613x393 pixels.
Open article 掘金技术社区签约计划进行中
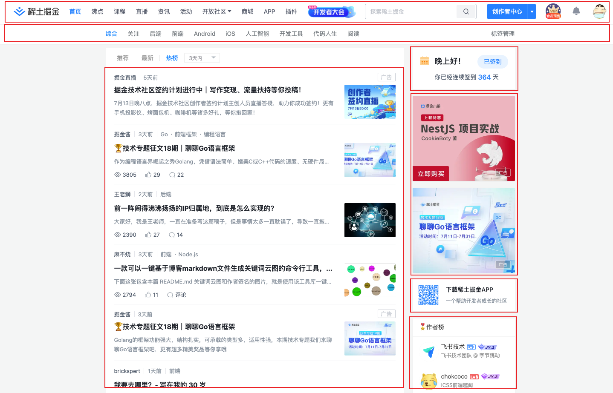208,90
